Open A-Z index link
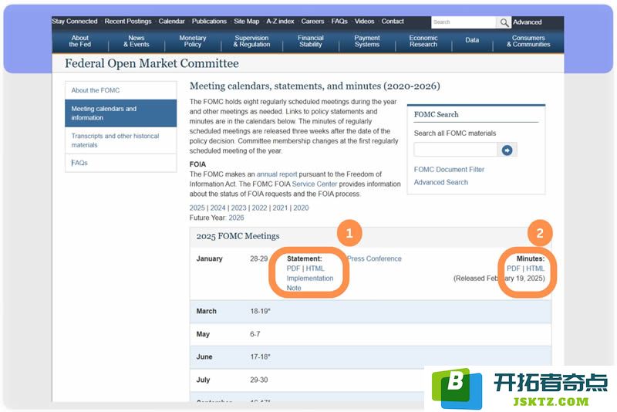Screen dimensions: 617x412 (280, 22)
